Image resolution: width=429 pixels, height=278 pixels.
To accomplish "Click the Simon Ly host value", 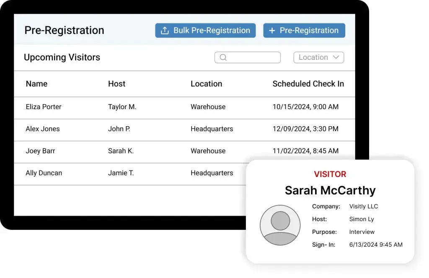I will click(x=362, y=219).
